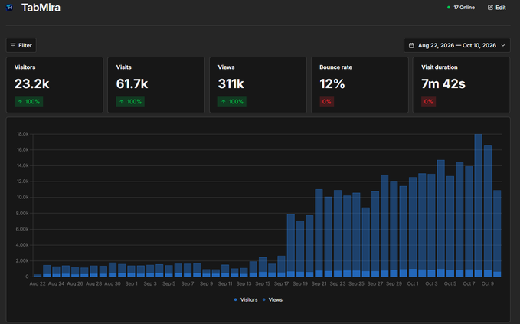Select the Visit duration metric card
The height and width of the screenshot is (324, 520).
point(461,85)
